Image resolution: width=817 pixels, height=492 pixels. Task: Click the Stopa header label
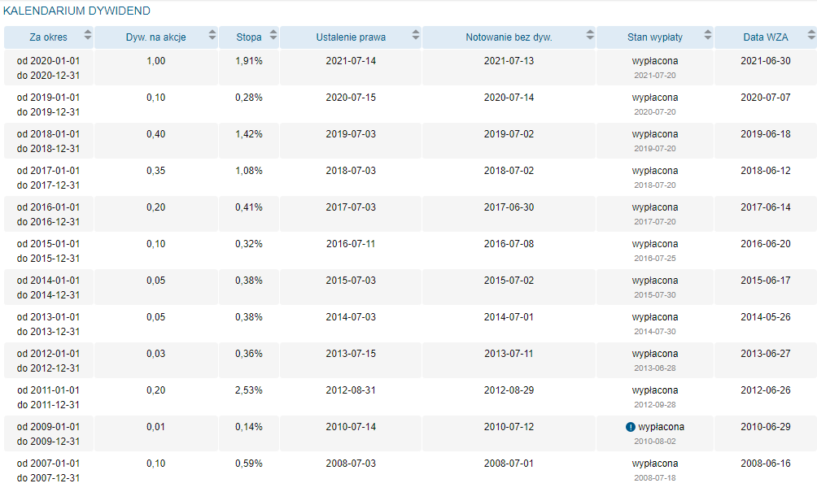click(248, 37)
